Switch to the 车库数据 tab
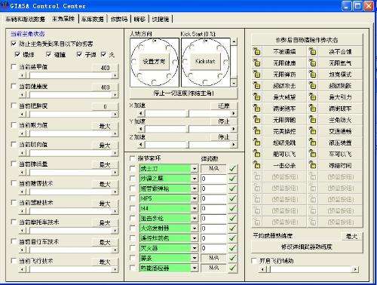 click(x=93, y=19)
